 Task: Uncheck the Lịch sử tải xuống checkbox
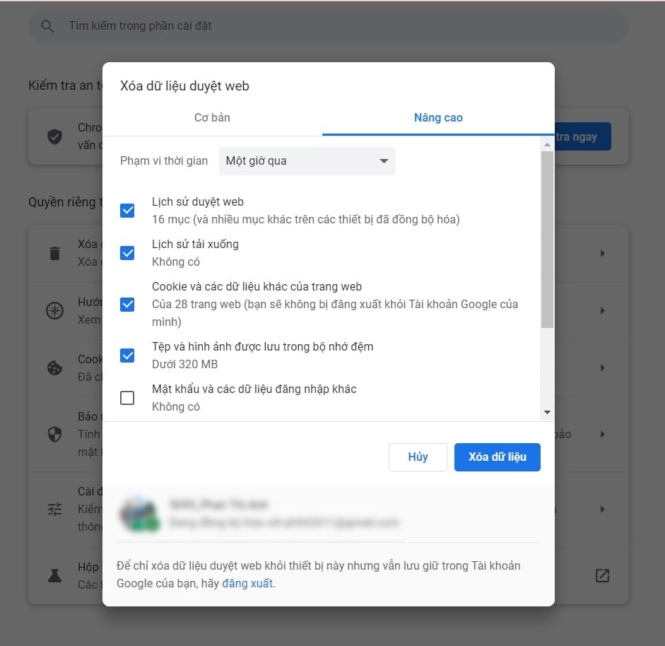point(127,253)
